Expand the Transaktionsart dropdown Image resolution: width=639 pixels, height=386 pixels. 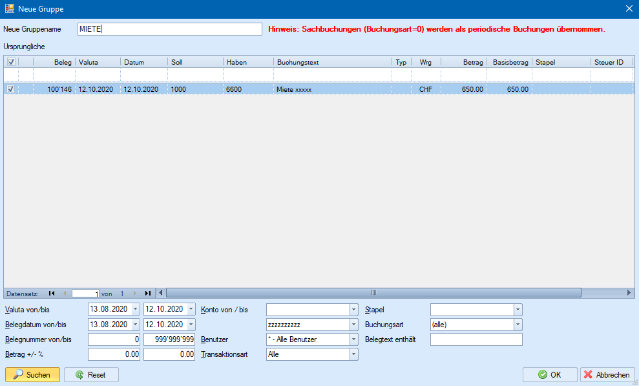(x=353, y=354)
